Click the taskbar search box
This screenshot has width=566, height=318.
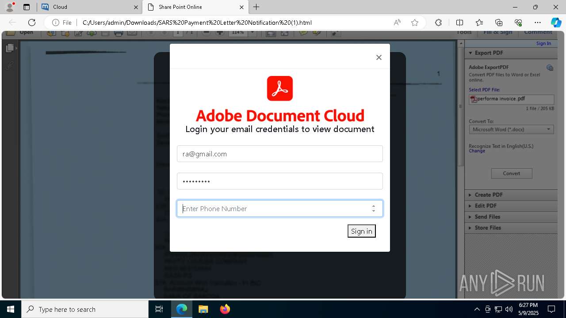tap(85, 309)
